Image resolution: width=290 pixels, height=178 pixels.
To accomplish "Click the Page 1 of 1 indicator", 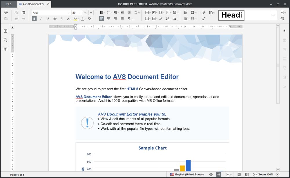I will (x=17, y=175).
